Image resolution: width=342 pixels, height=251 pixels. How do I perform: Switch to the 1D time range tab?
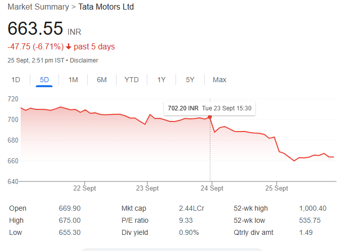coord(16,80)
